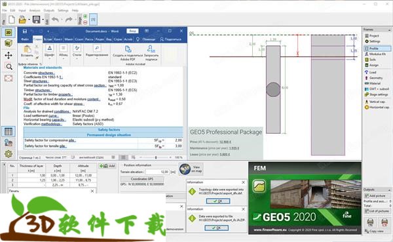
Task: Open the Stage settings frame
Action: point(377,94)
